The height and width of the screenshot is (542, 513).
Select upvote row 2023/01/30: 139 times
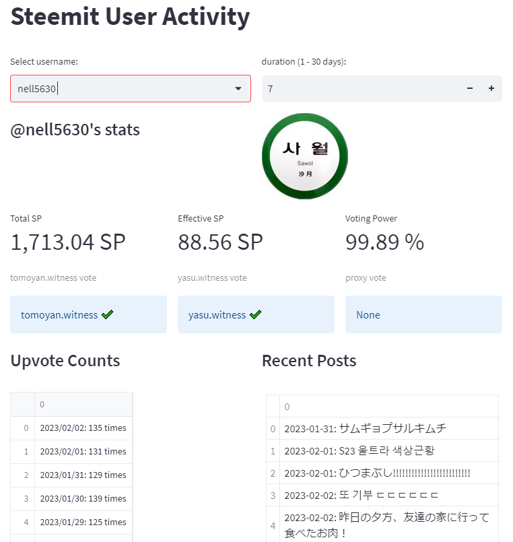point(83,498)
